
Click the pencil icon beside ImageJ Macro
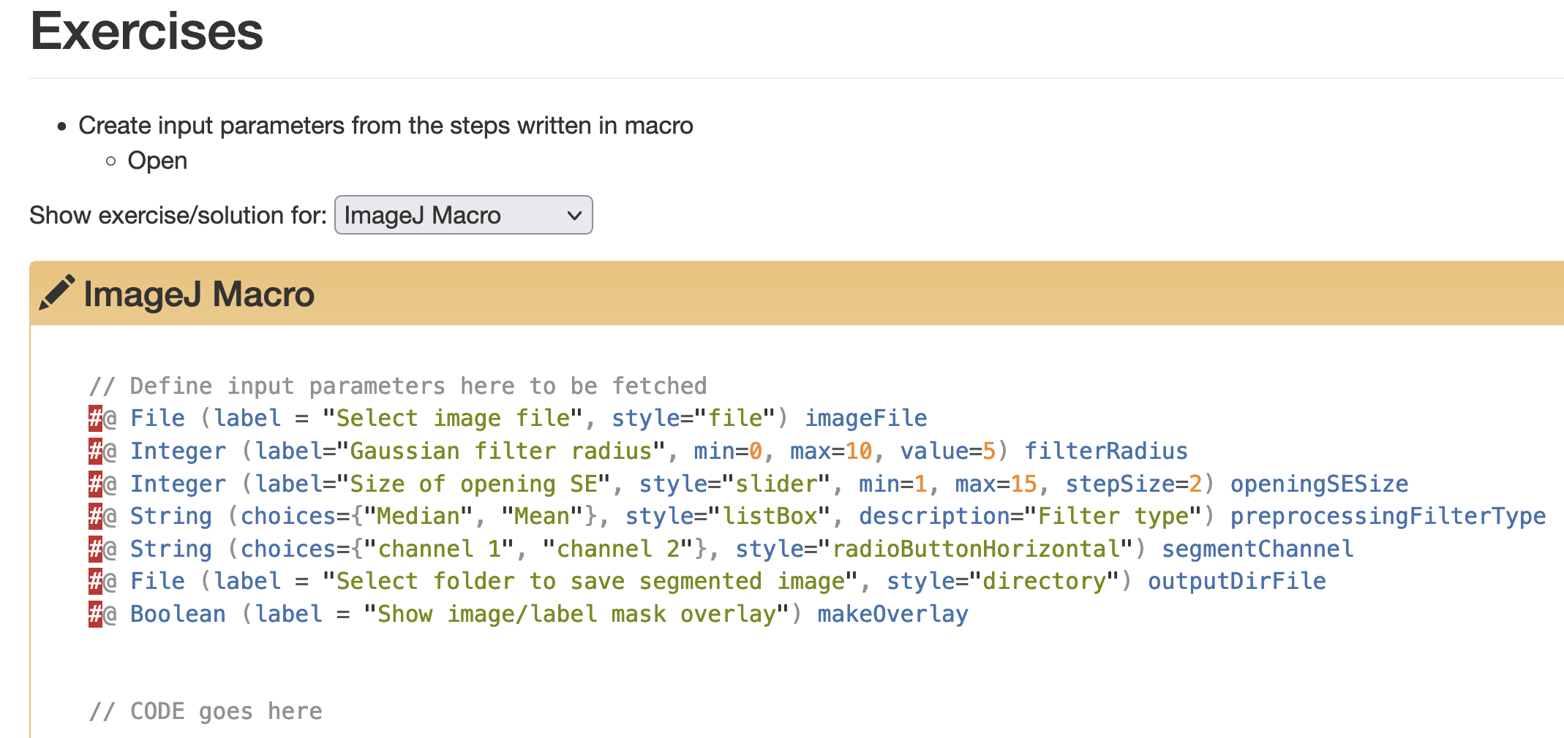pos(56,293)
